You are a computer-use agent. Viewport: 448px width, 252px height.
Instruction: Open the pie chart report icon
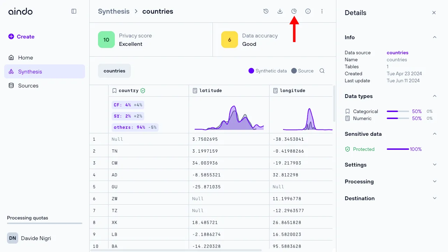(294, 11)
